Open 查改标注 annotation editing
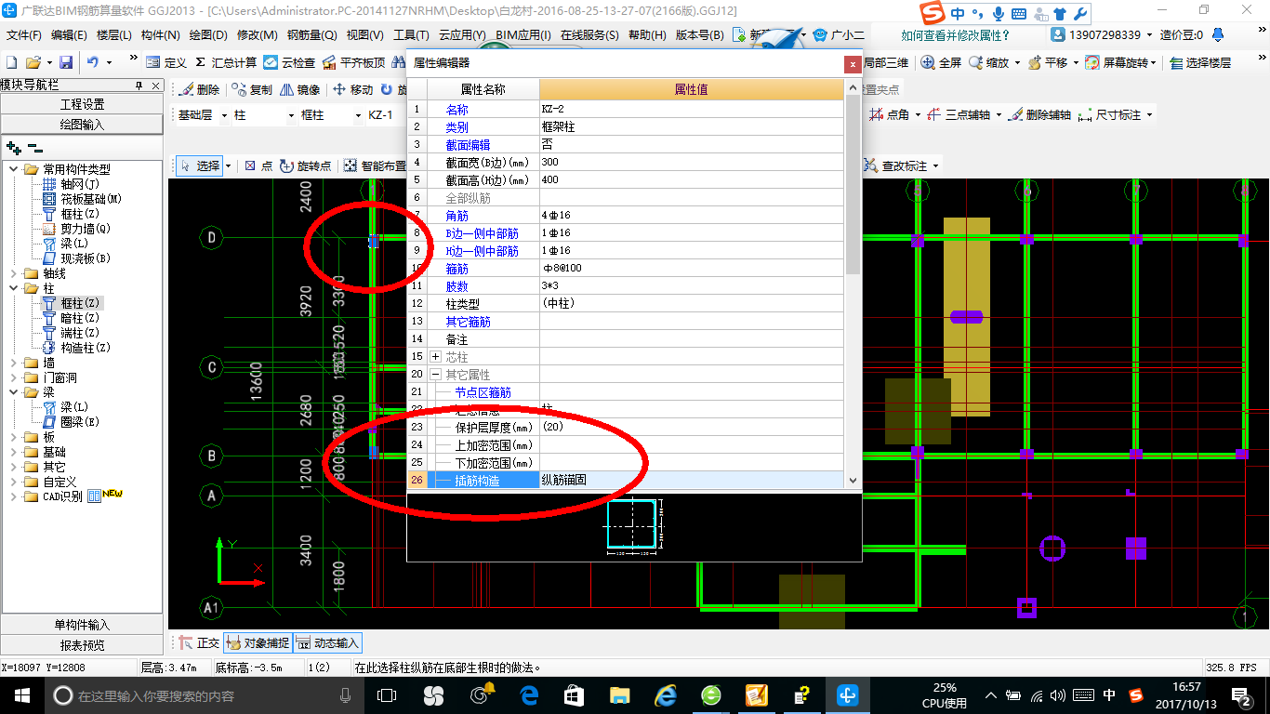Image resolution: width=1270 pixels, height=714 pixels. coord(895,165)
